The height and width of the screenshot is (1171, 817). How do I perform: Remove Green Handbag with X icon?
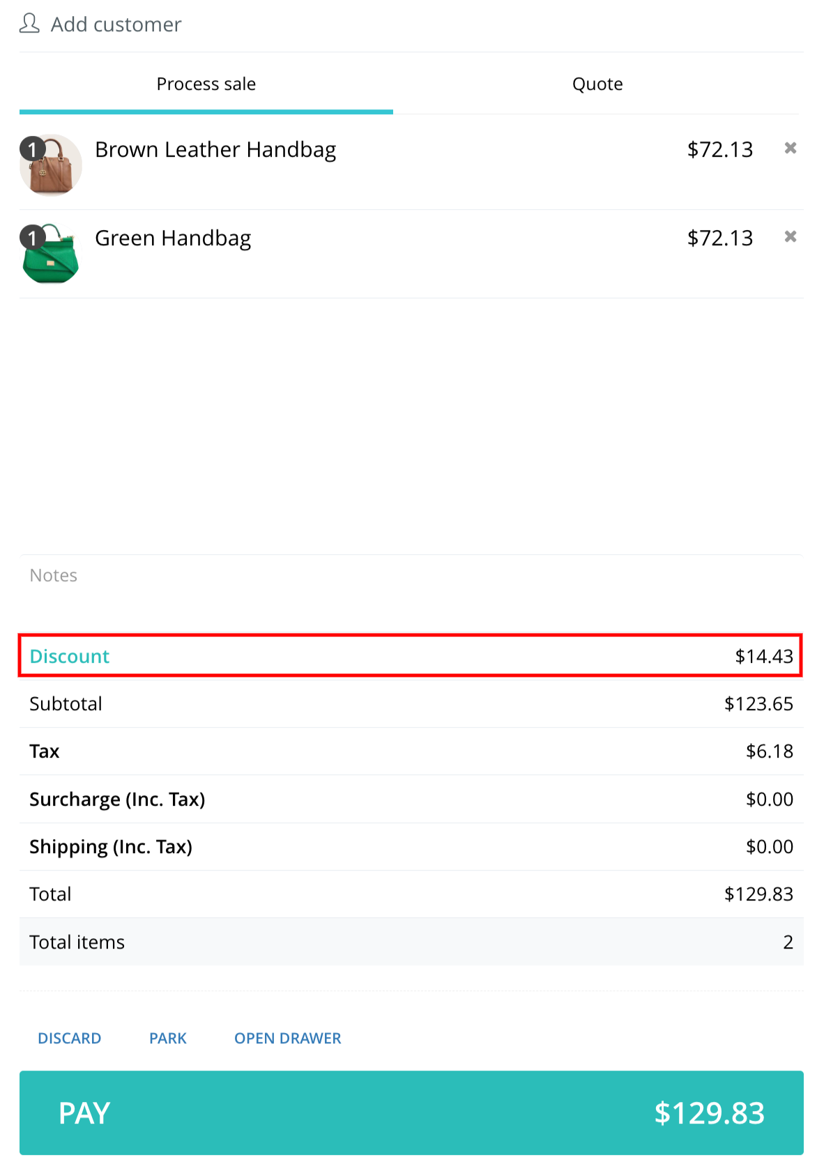pos(791,236)
